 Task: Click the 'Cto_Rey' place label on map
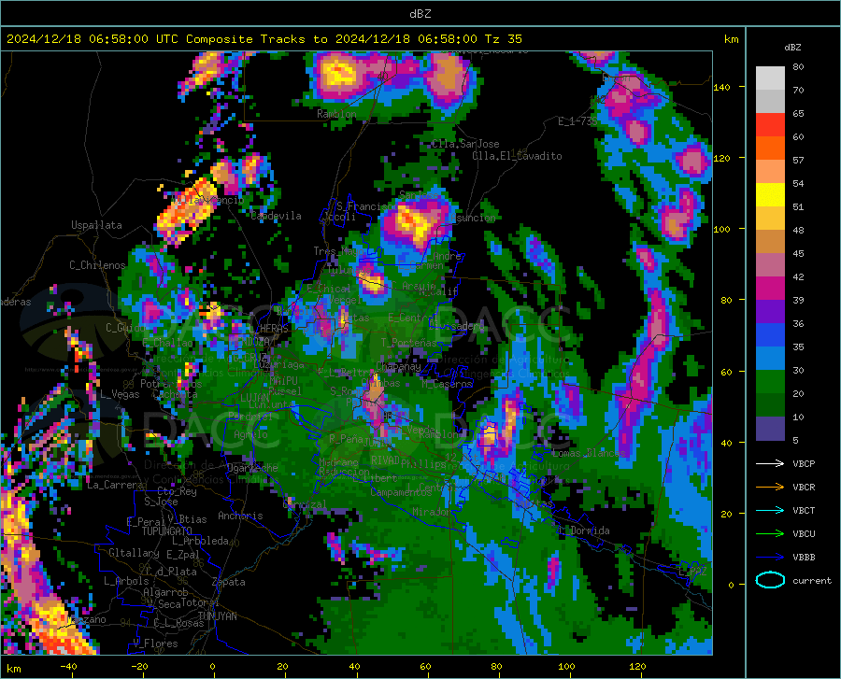coord(177,491)
